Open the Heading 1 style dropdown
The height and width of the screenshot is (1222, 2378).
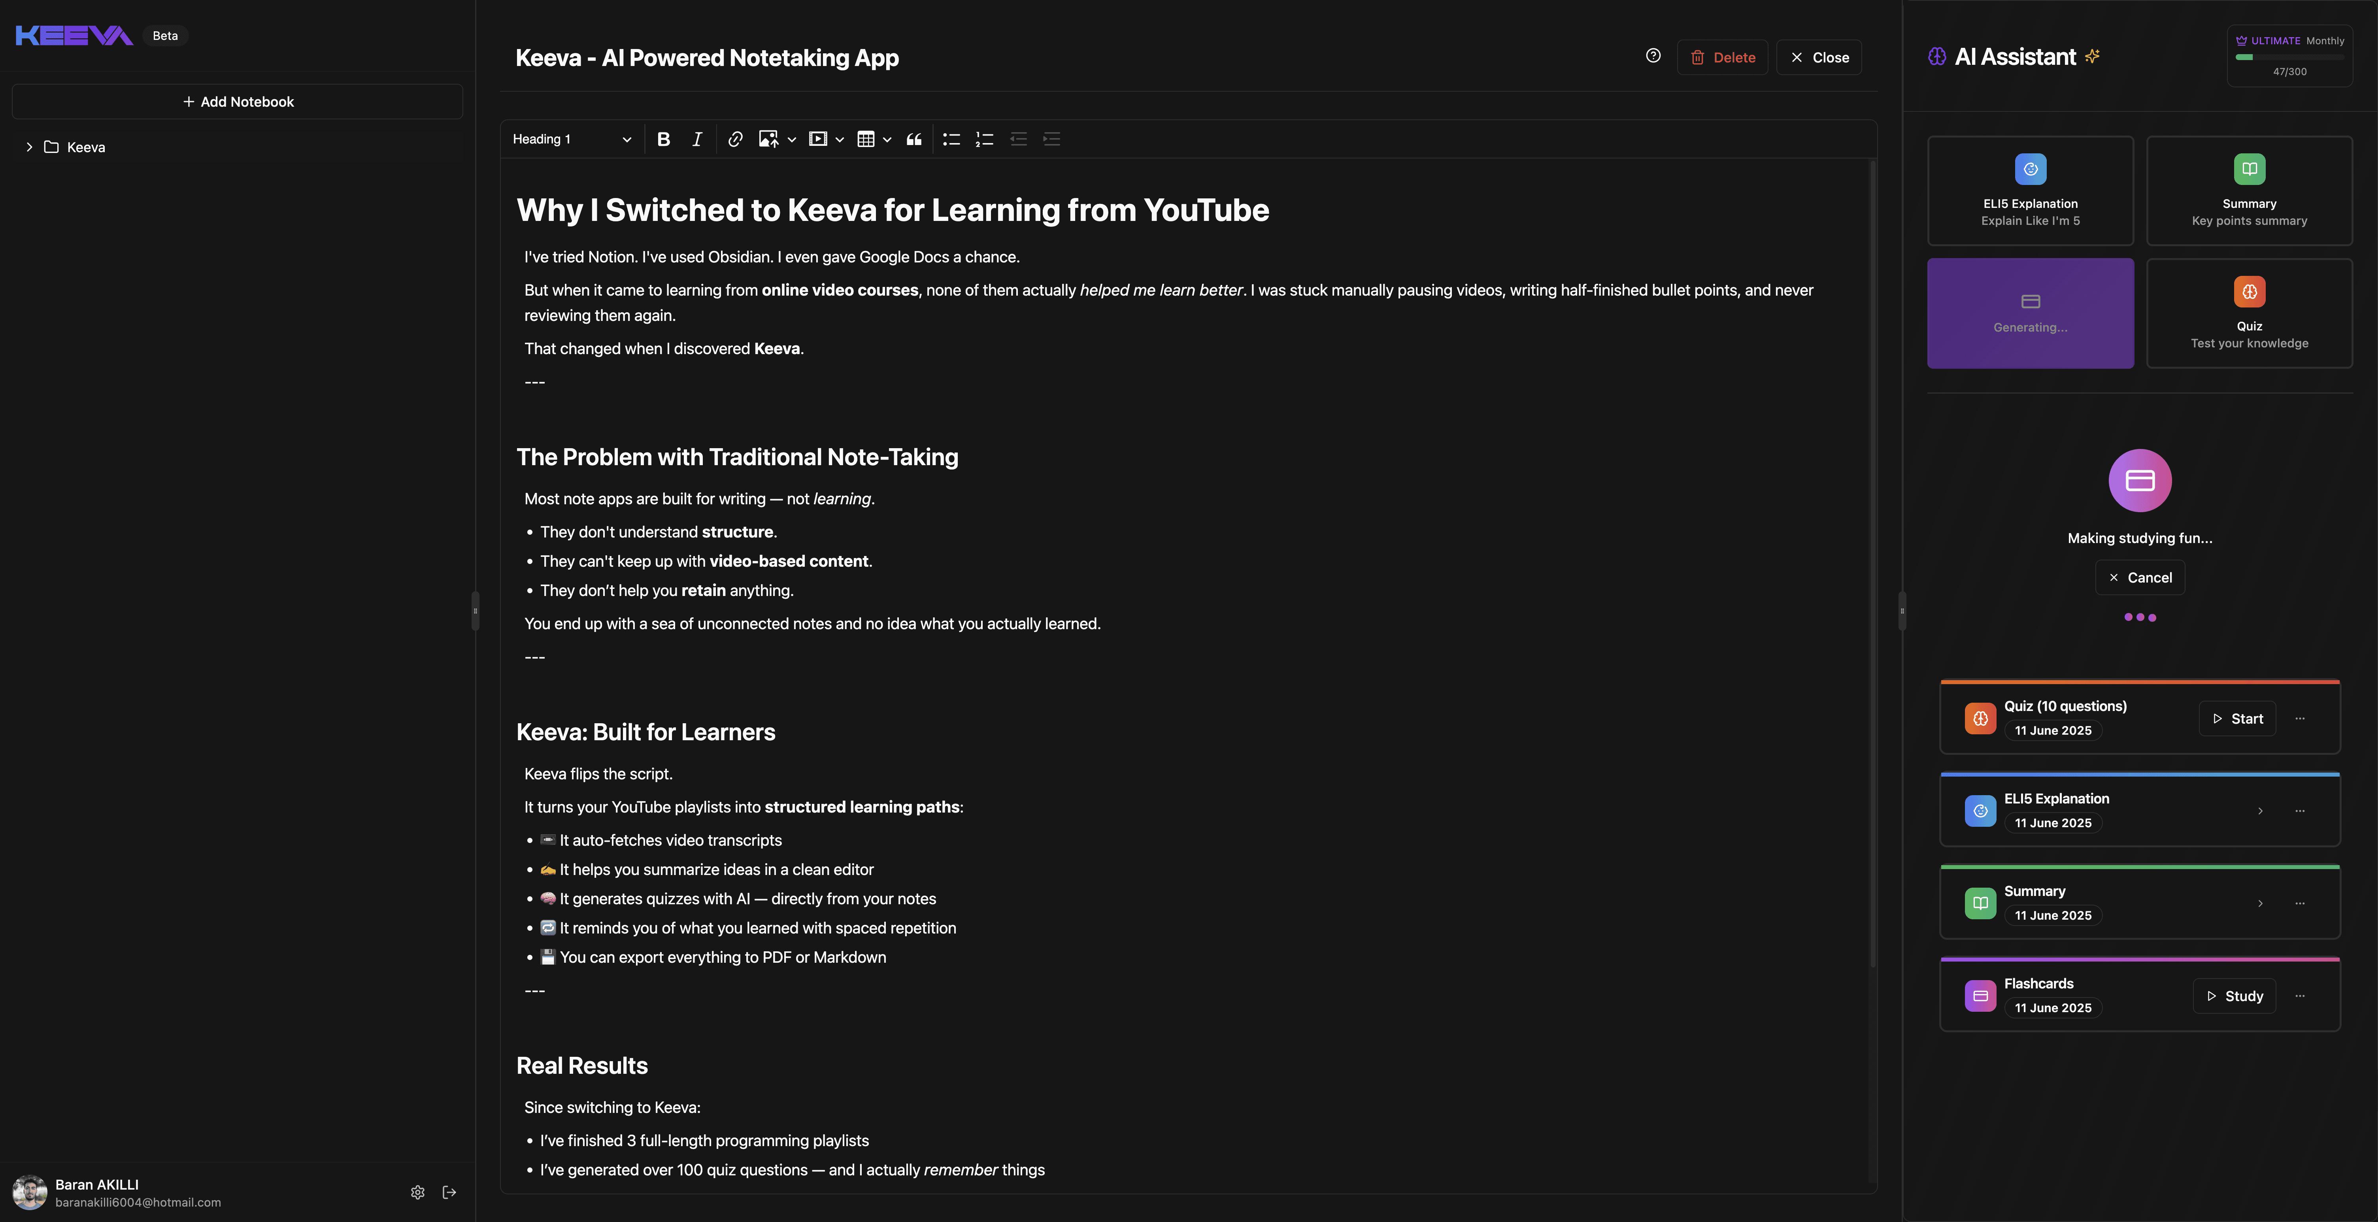point(572,140)
